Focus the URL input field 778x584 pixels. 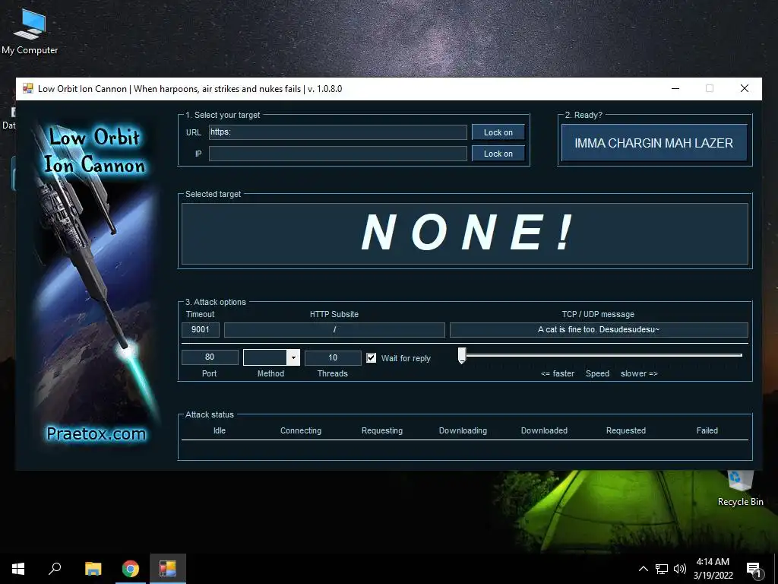tap(338, 132)
